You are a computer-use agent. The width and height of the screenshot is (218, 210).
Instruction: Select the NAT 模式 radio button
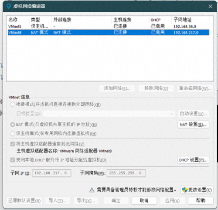pyautogui.click(x=13, y=125)
